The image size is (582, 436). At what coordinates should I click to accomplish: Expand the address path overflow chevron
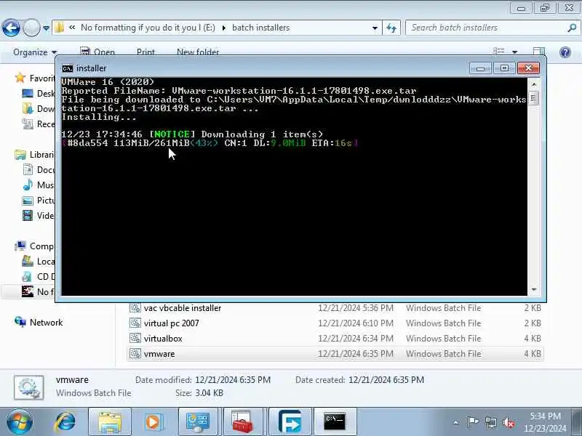72,28
